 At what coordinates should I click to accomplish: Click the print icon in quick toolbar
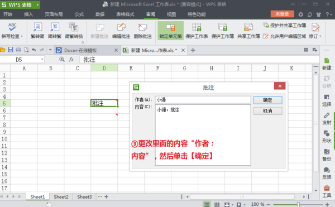[18, 50]
